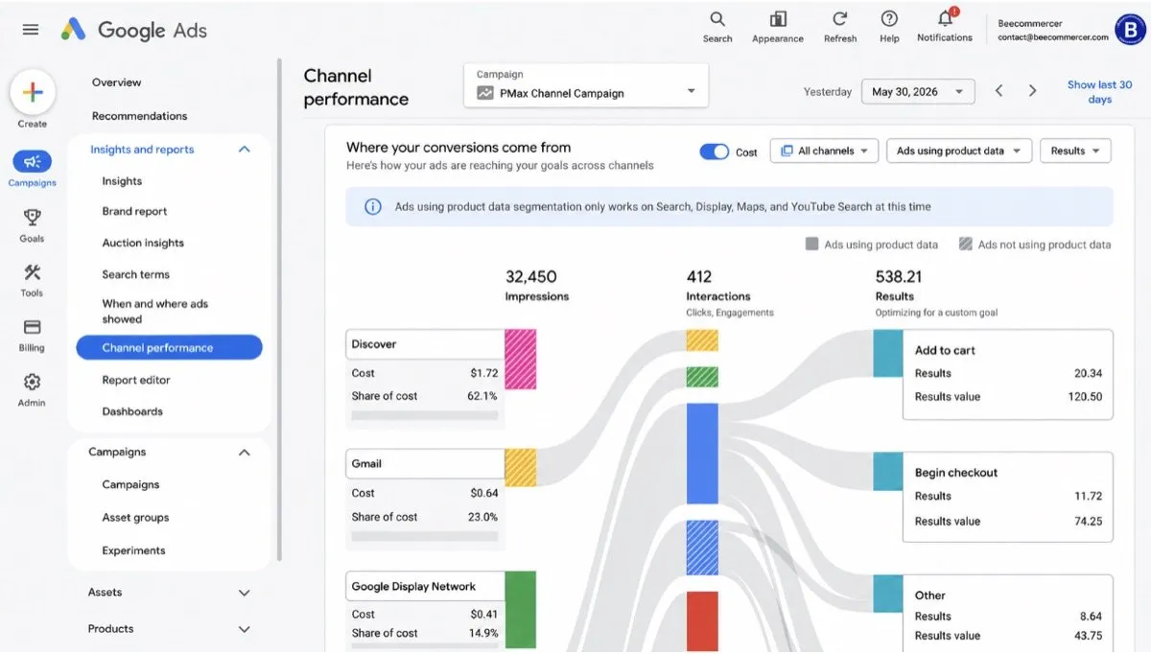1151x654 pixels.
Task: Open Overview in the sidebar
Action: point(116,82)
